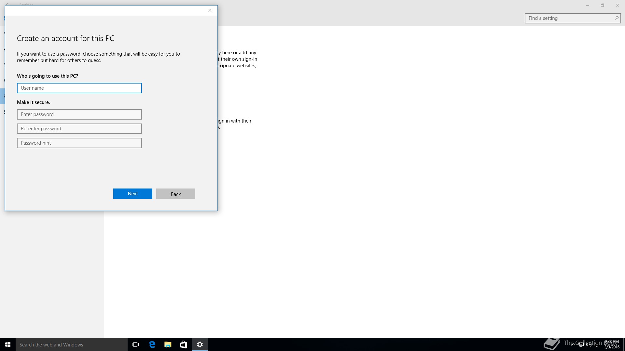Screen dimensions: 625x351
Task: Click the network status tray icon
Action: (x=581, y=345)
